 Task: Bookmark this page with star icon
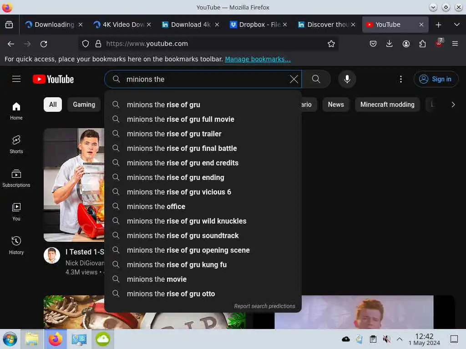(x=331, y=44)
